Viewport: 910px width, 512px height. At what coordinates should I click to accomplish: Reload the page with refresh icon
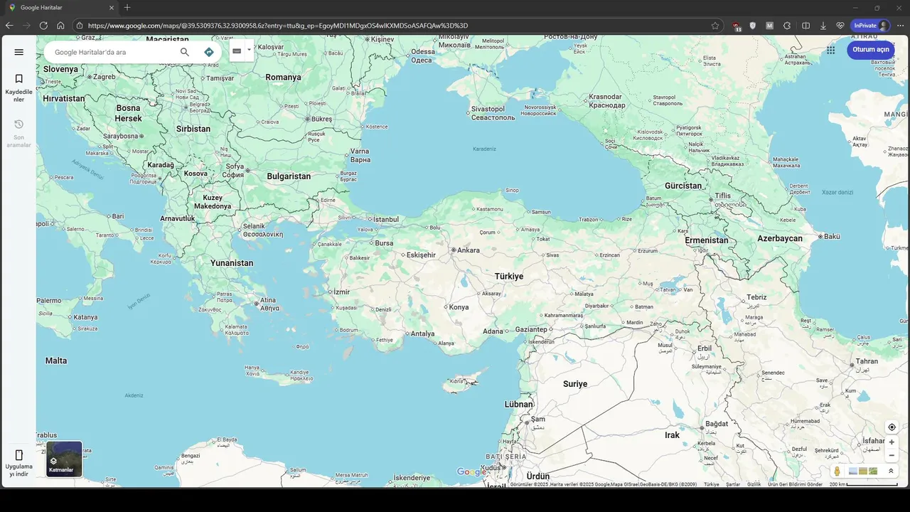click(43, 26)
